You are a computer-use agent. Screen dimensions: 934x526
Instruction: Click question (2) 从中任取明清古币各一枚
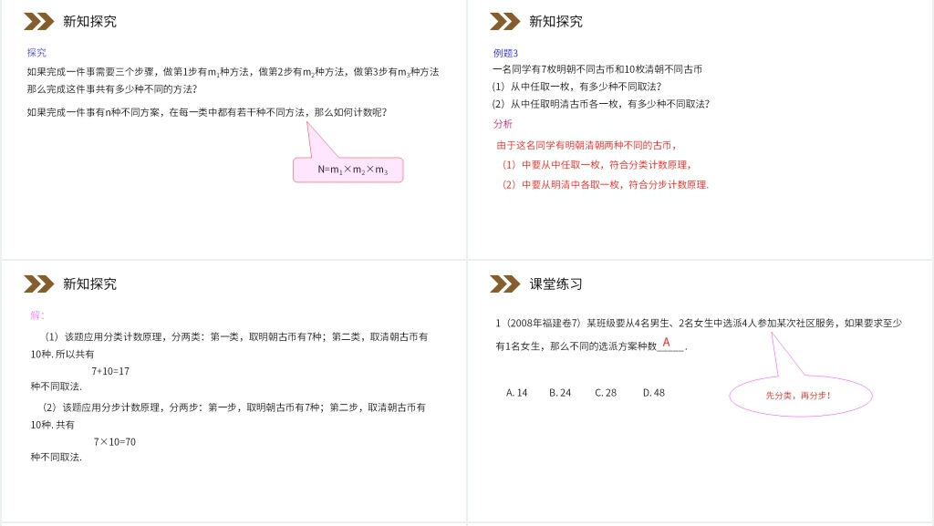(x=600, y=104)
